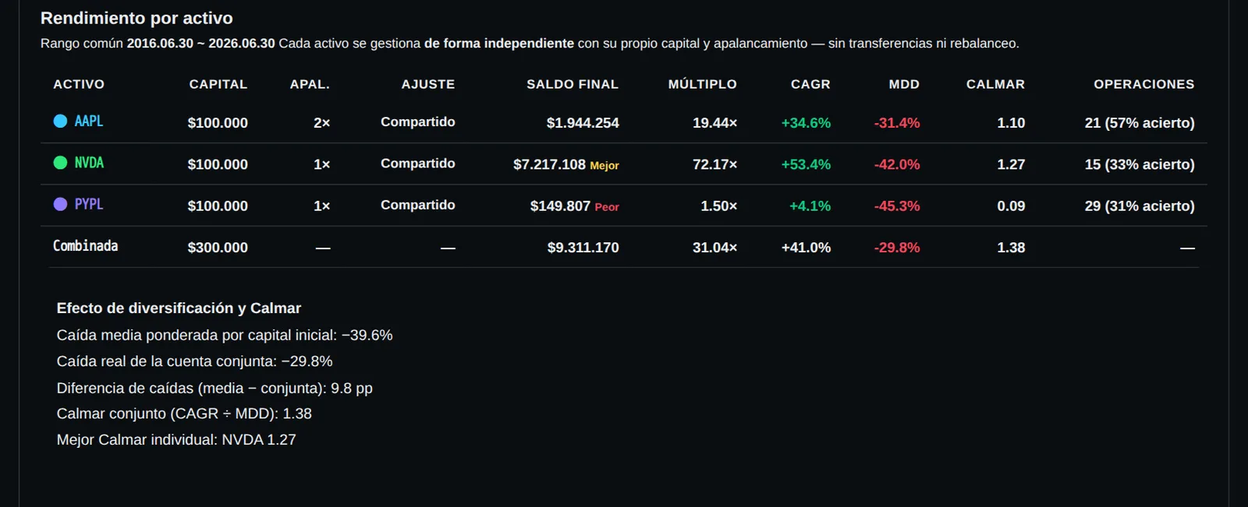The image size is (1248, 507).
Task: Click the Combinada row label
Action: tap(85, 245)
